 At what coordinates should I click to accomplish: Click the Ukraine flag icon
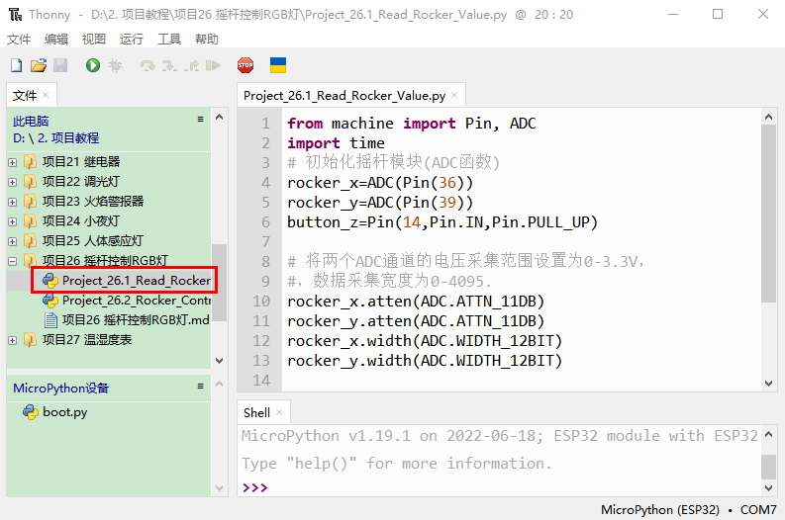278,65
